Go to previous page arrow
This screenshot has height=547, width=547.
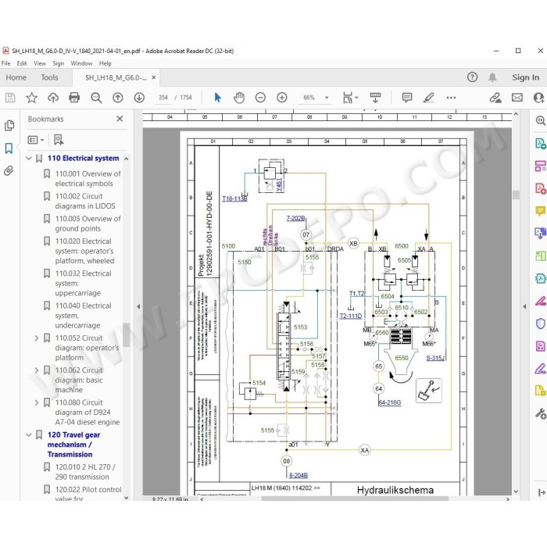pyautogui.click(x=117, y=98)
